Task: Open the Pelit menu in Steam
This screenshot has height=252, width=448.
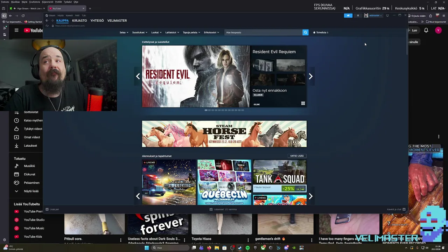Action: pos(77,15)
